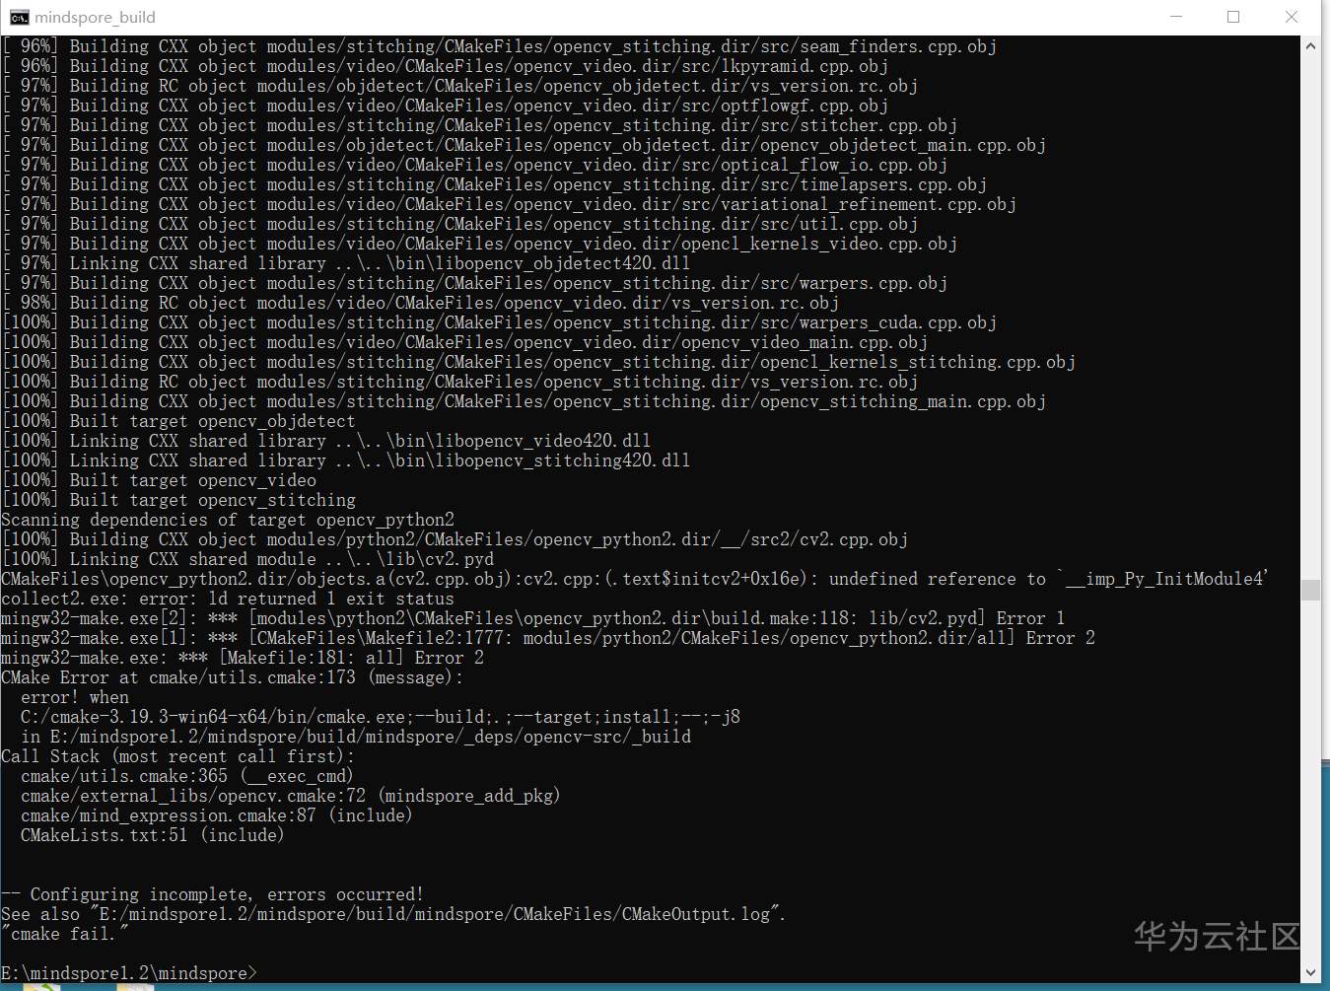1330x991 pixels.
Task: Maximize the mindspore_build console window
Action: (x=1233, y=17)
